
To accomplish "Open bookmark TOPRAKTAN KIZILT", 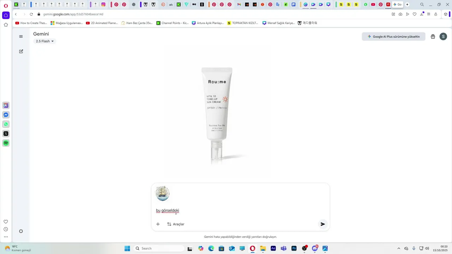I will [243, 23].
